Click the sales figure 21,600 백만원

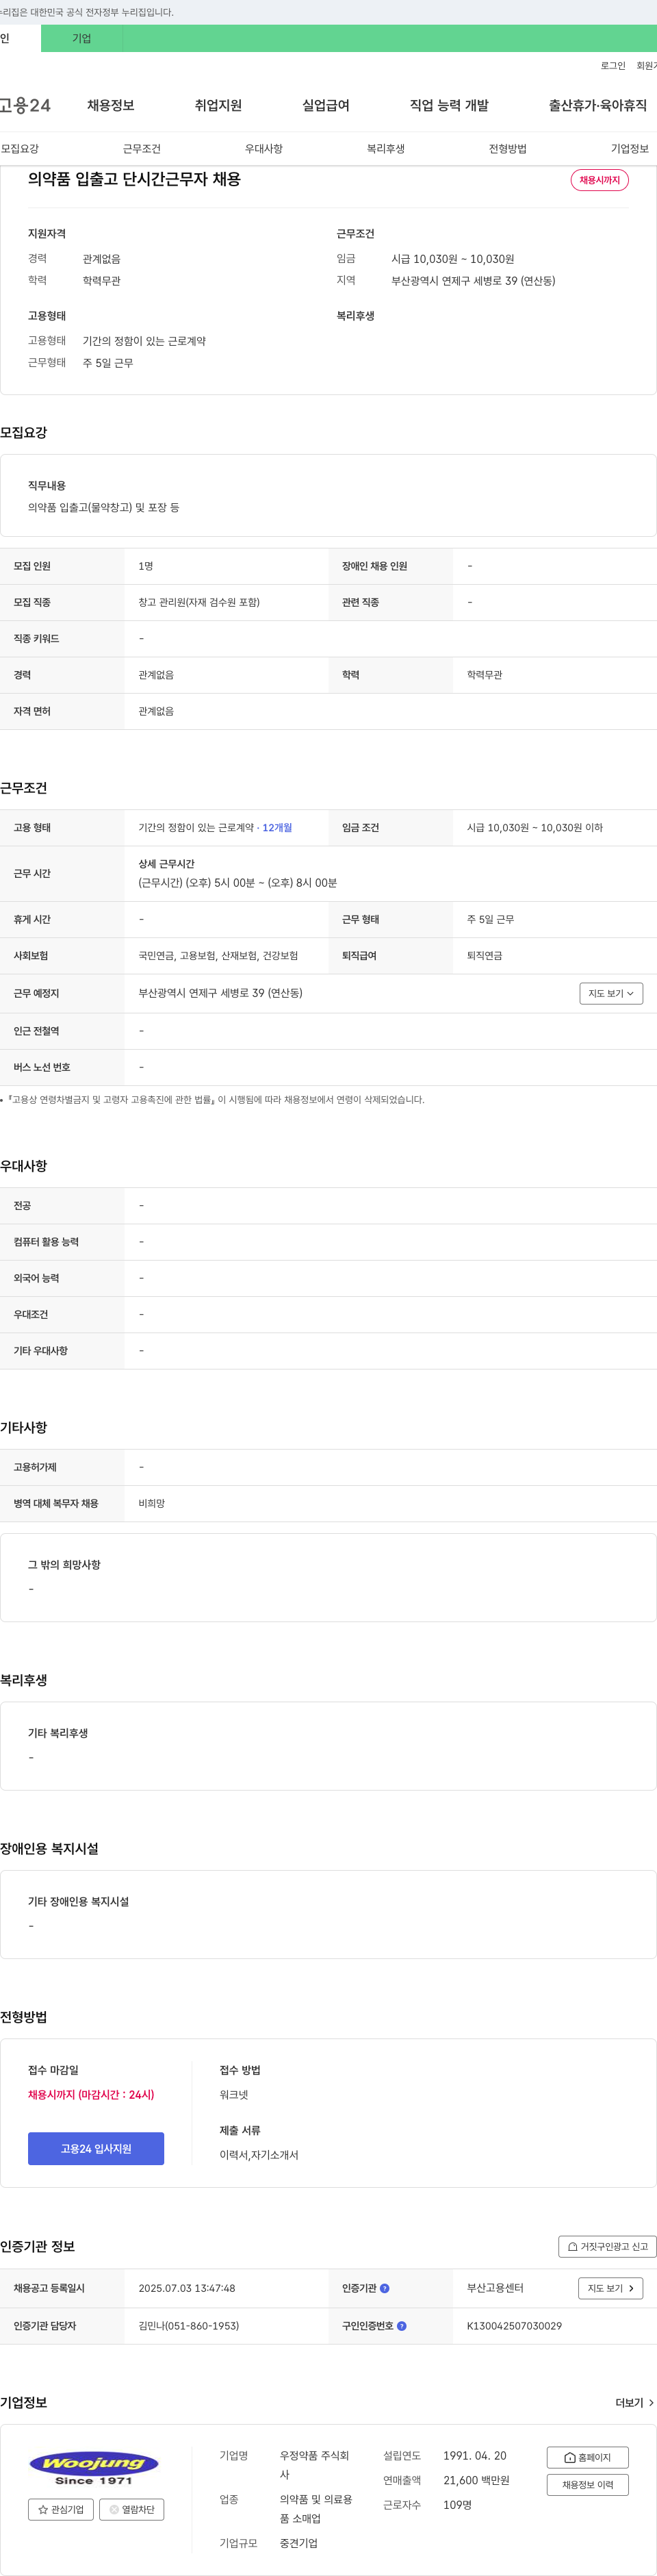[x=476, y=2480]
